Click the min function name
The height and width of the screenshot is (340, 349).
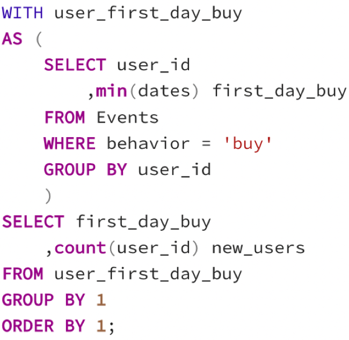tap(111, 91)
